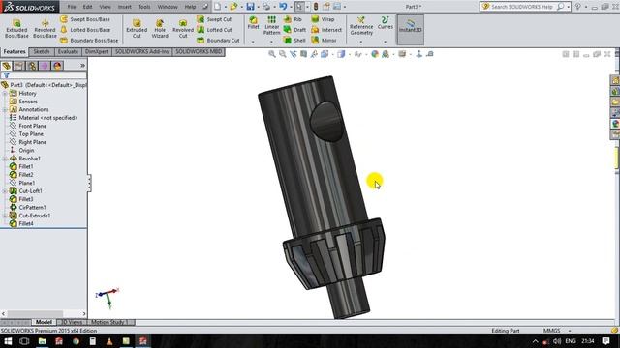Click the Save icon in the top toolbar

click(x=250, y=7)
